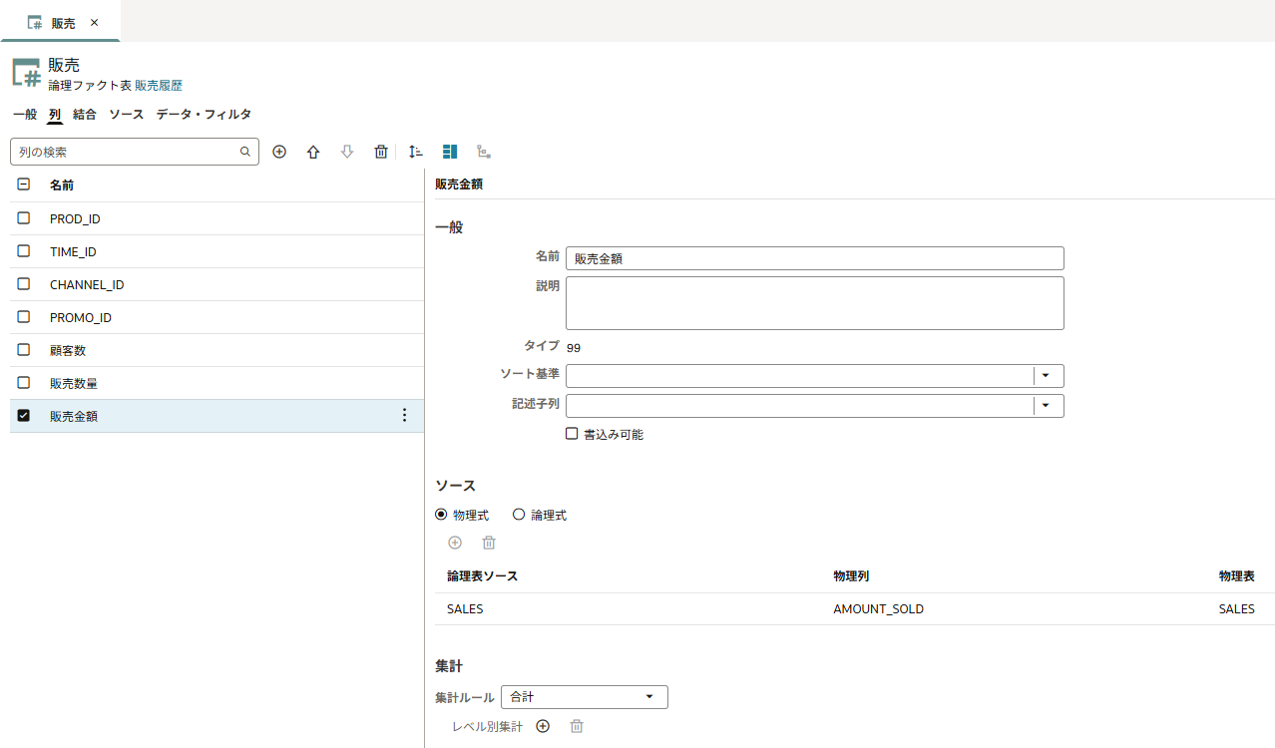The width and height of the screenshot is (1275, 748).
Task: Open the 販売履歴 link
Action: point(159,86)
